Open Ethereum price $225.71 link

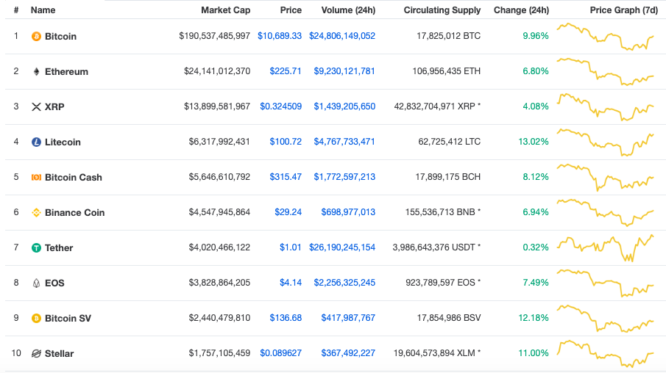click(286, 71)
